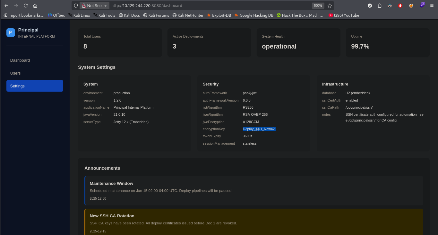Select Settings in the sidebar
The height and width of the screenshot is (235, 438).
point(35,86)
